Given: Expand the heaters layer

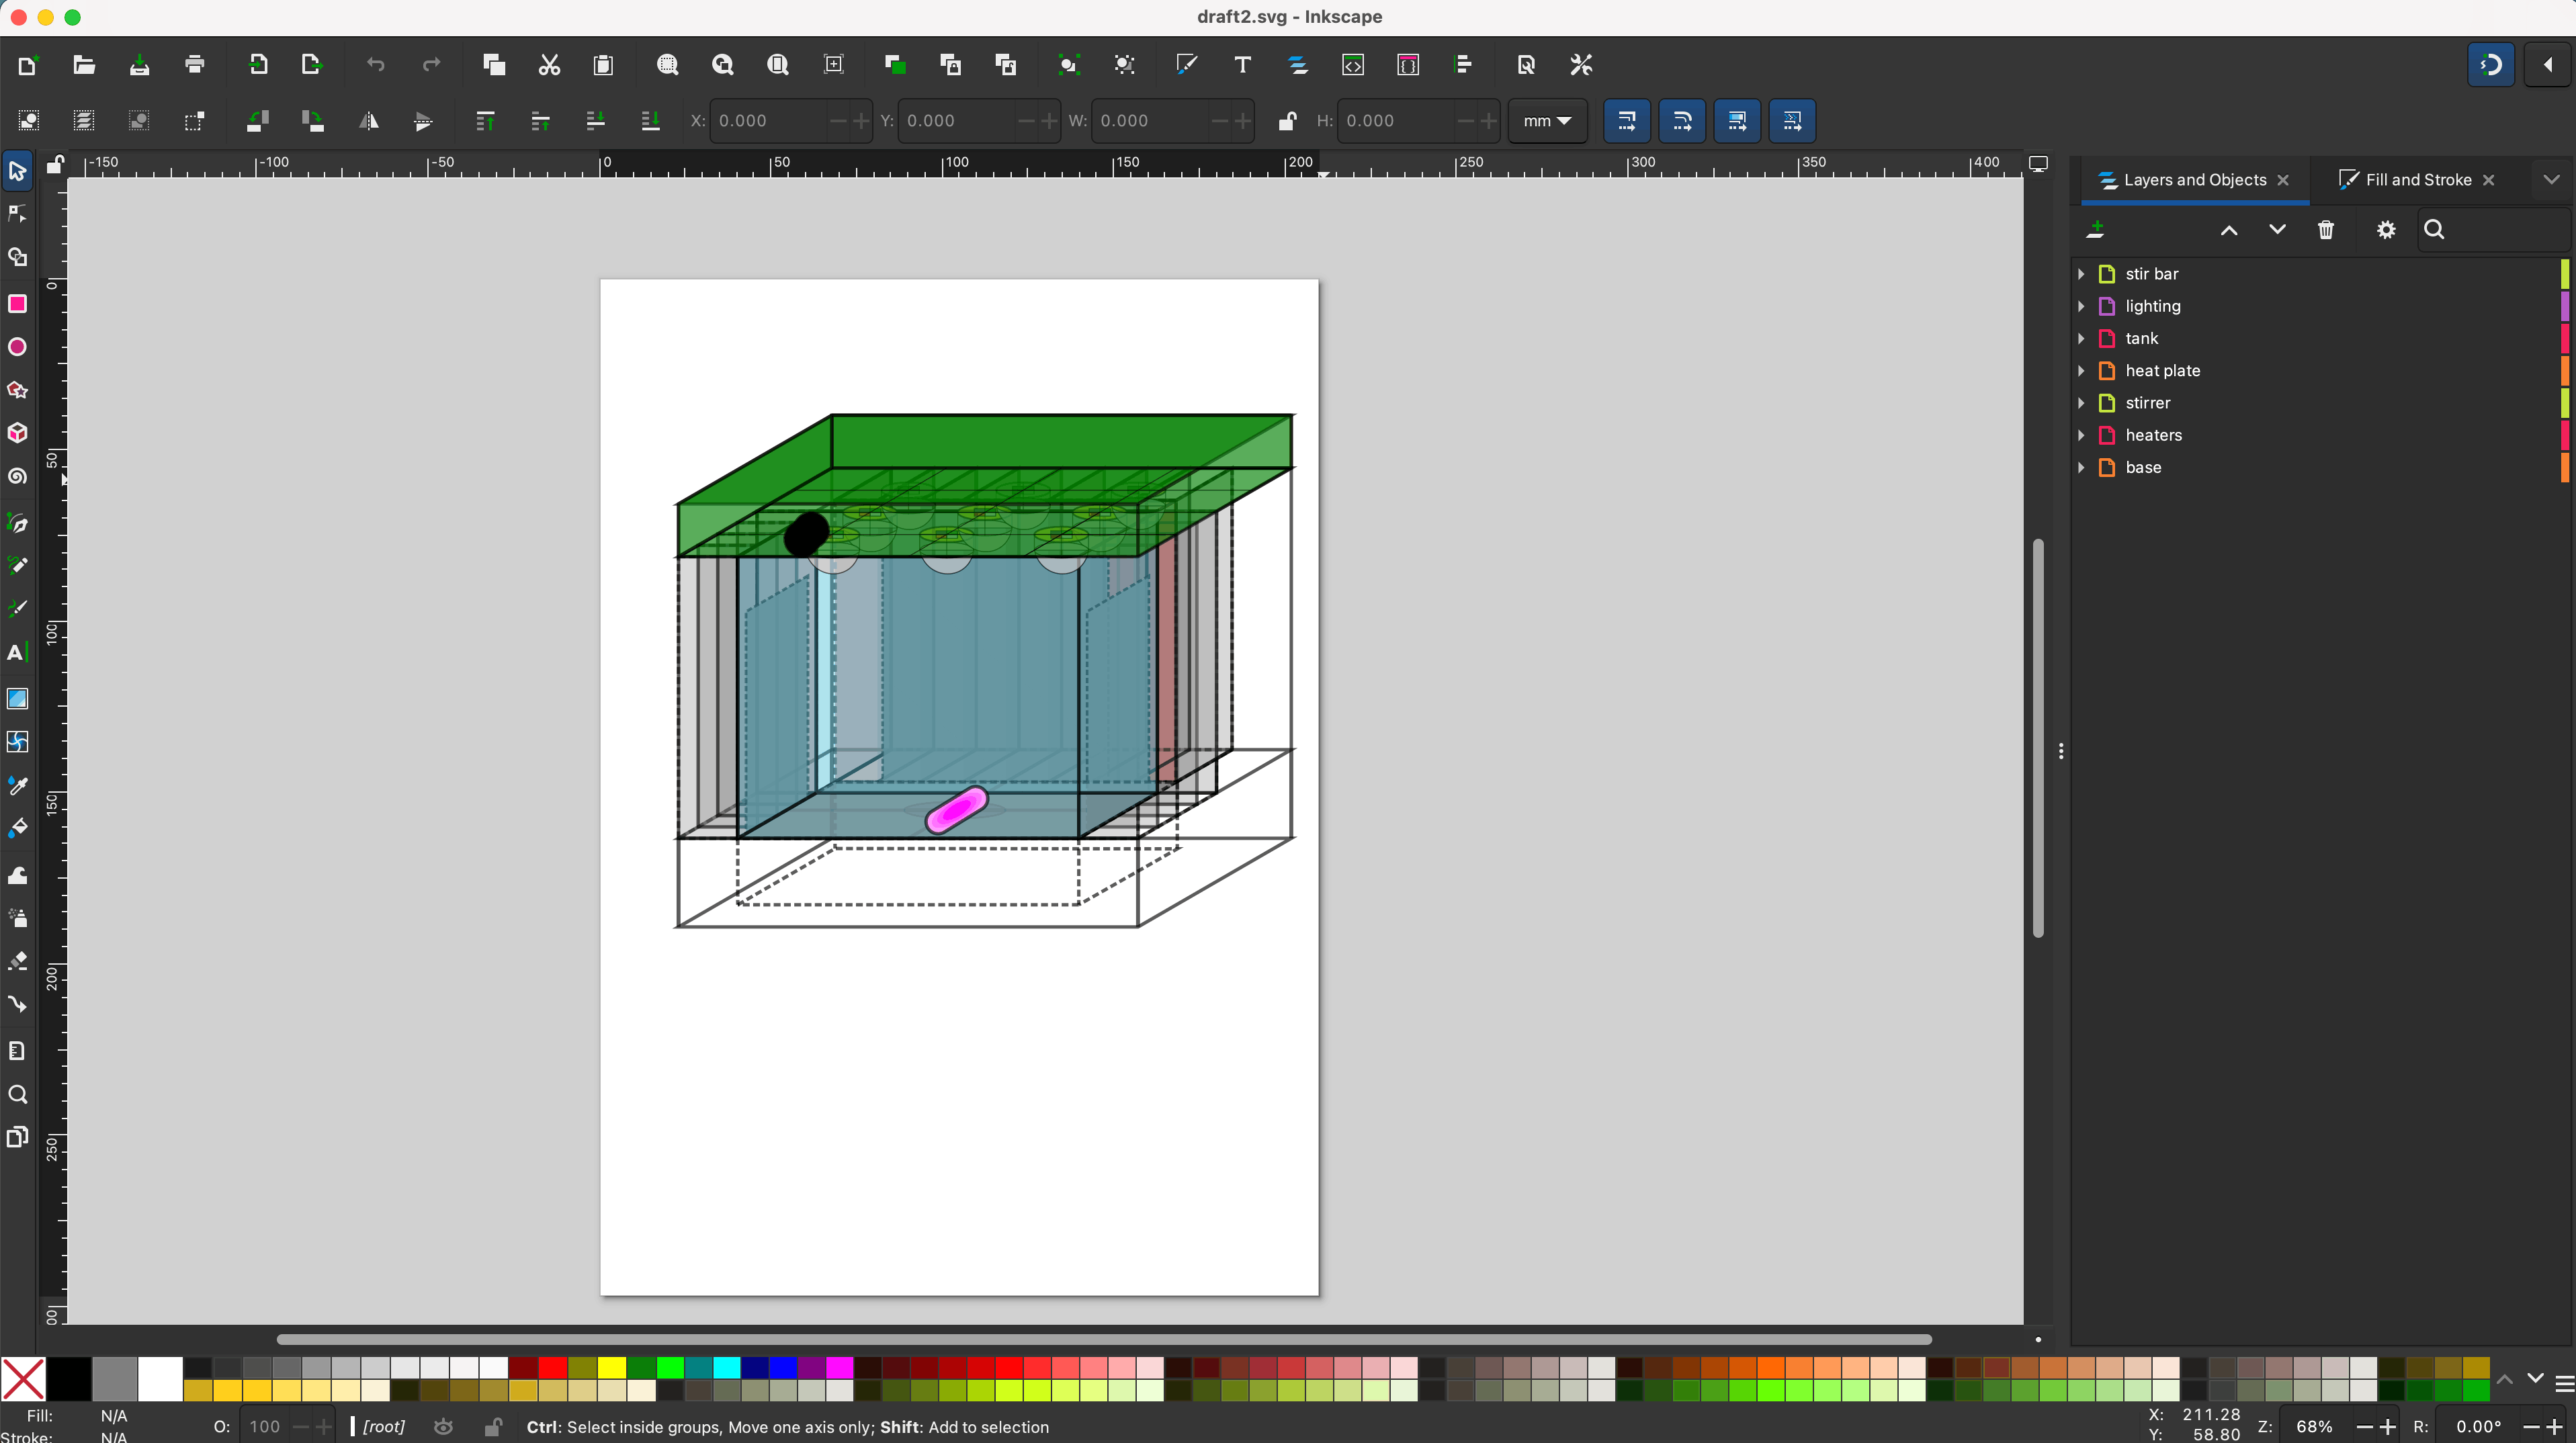Looking at the screenshot, I should (2081, 435).
